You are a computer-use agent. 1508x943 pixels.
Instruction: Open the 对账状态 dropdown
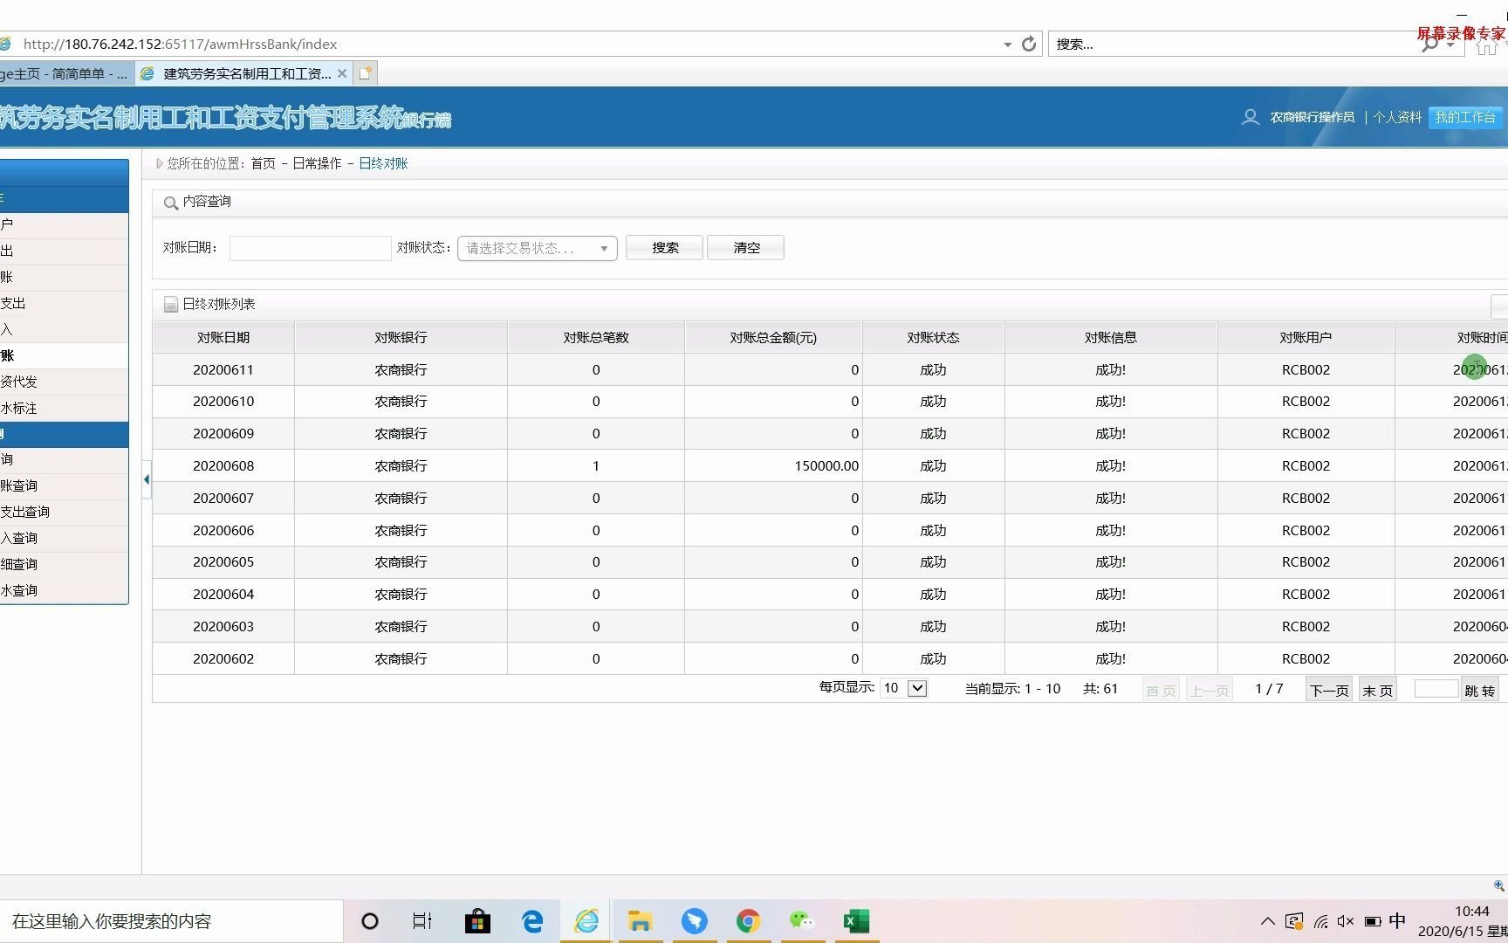tap(537, 248)
